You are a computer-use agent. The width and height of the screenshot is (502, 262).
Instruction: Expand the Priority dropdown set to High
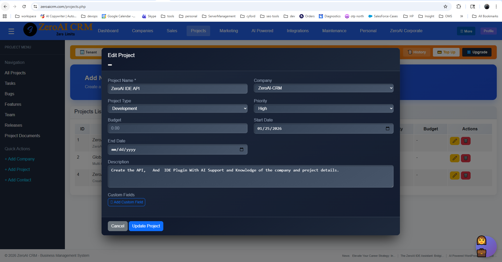[x=323, y=109]
